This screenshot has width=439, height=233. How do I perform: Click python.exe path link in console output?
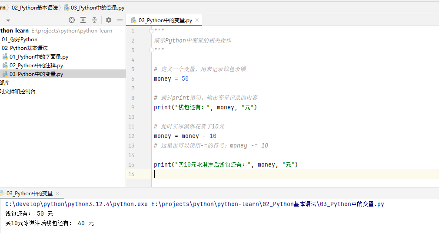pyautogui.click(x=76, y=204)
